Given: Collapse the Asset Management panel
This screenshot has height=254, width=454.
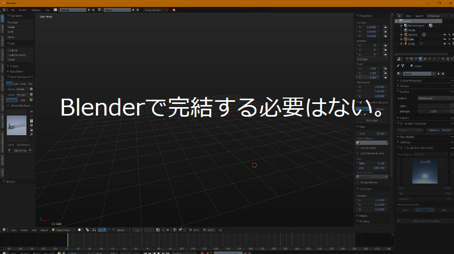Looking at the screenshot, I should tap(20, 77).
